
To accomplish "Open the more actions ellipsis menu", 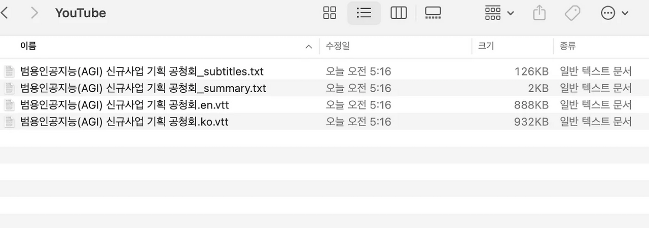I will pyautogui.click(x=614, y=13).
